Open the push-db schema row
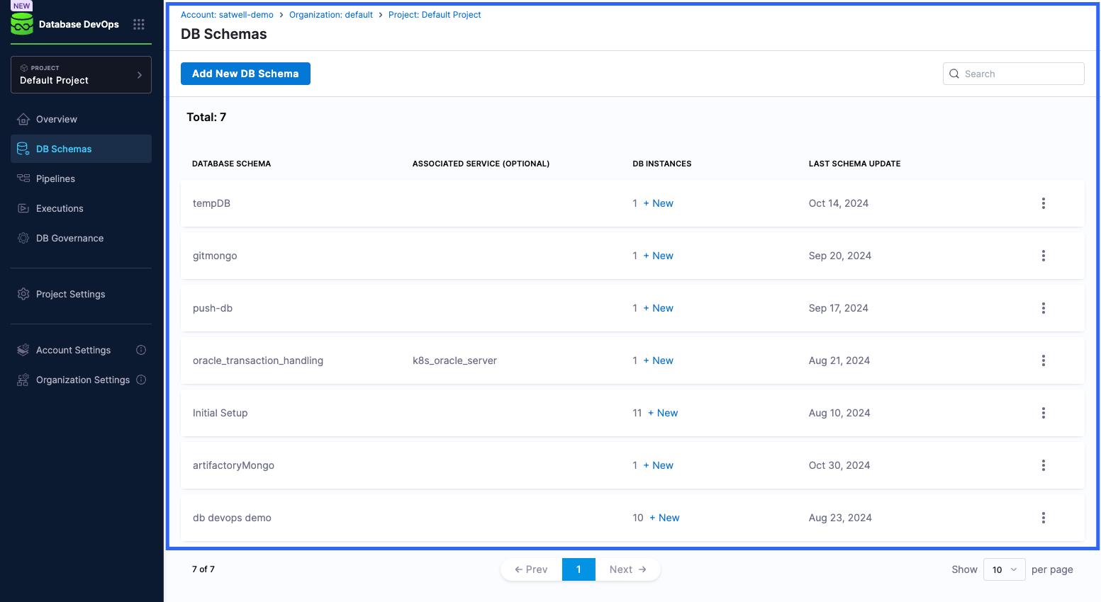 tap(632, 308)
